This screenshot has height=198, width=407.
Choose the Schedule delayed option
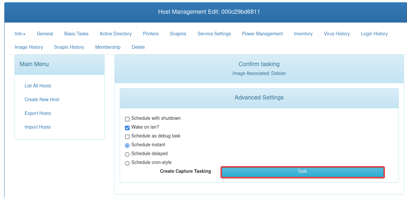coord(127,154)
